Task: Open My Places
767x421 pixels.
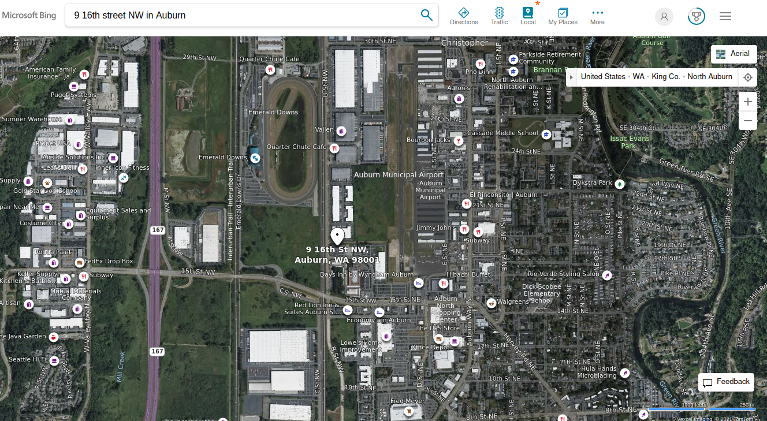Action: pyautogui.click(x=563, y=16)
